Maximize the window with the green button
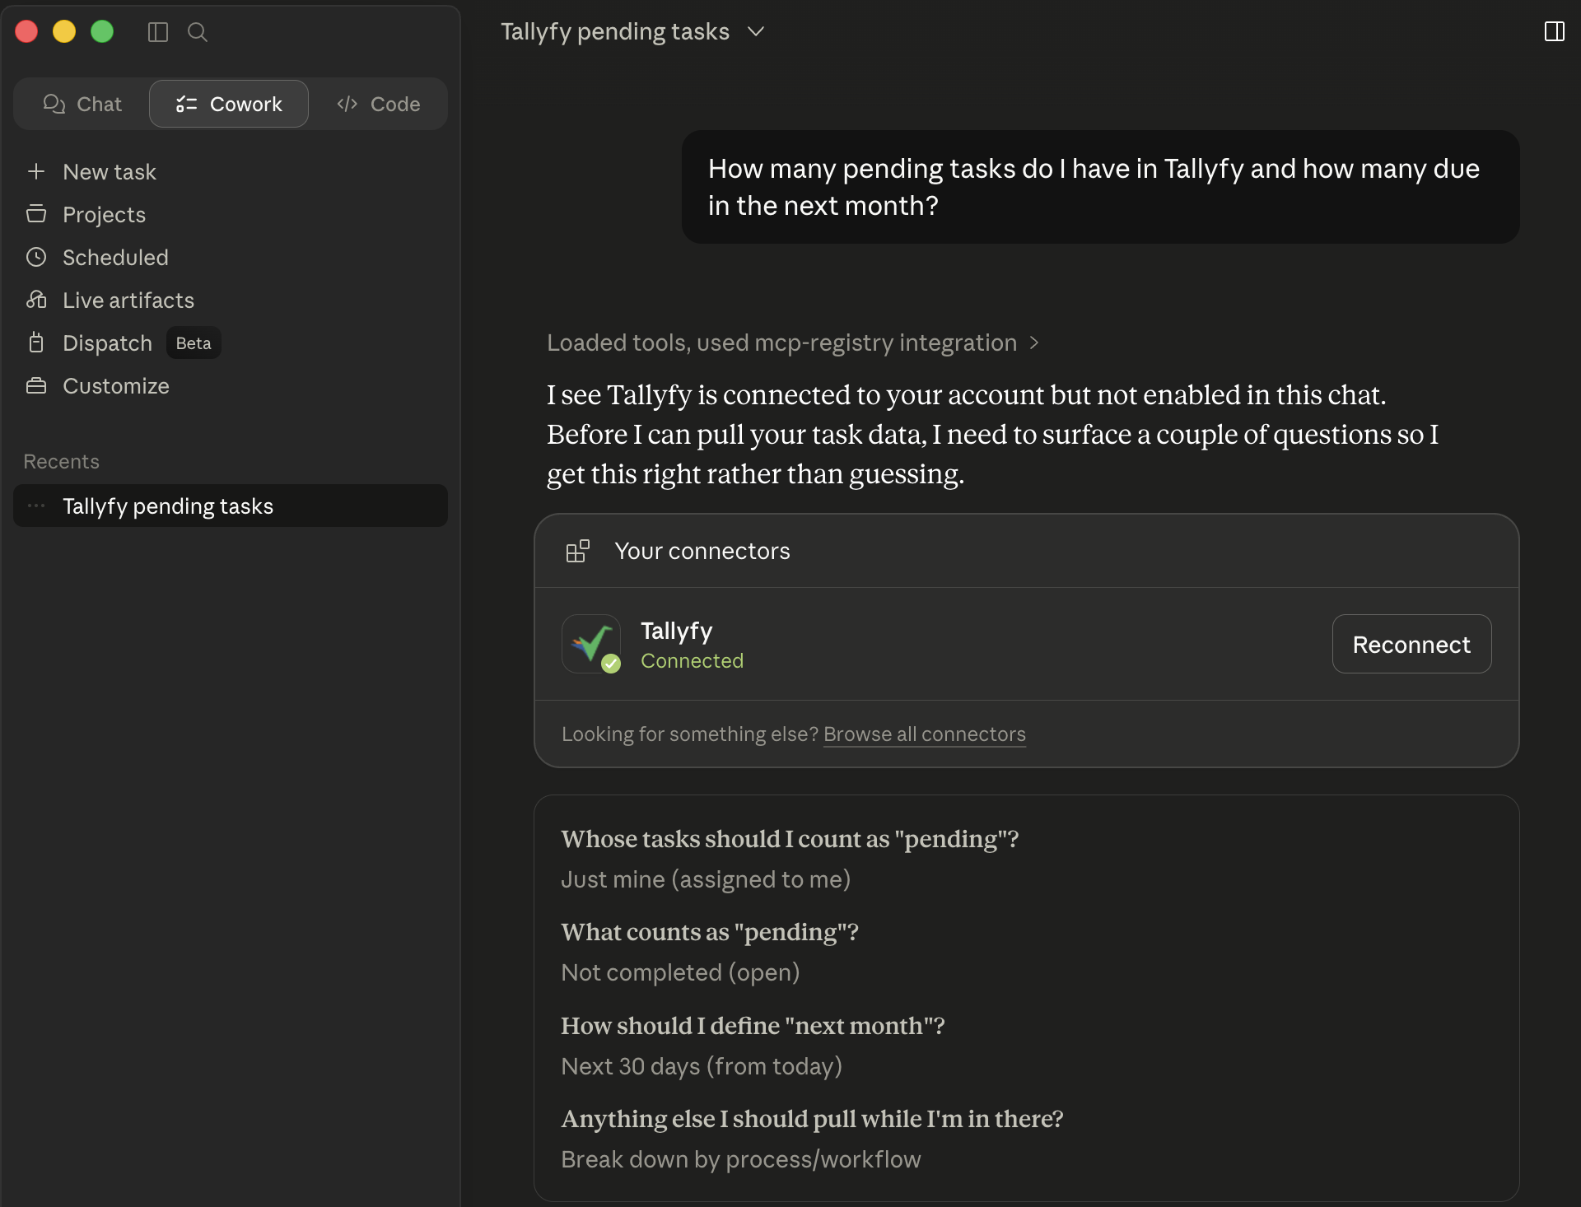This screenshot has width=1581, height=1207. (102, 31)
